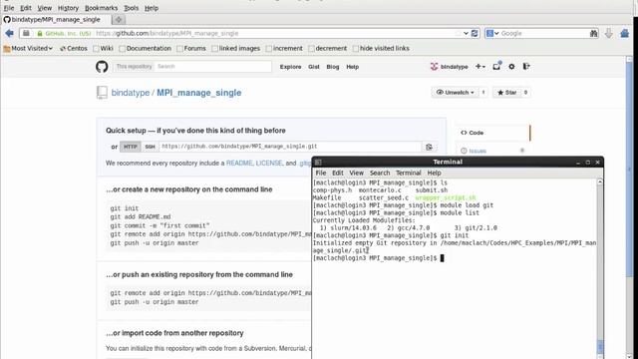
Task: Open the Terminal window's View menu
Action: pyautogui.click(x=356, y=173)
